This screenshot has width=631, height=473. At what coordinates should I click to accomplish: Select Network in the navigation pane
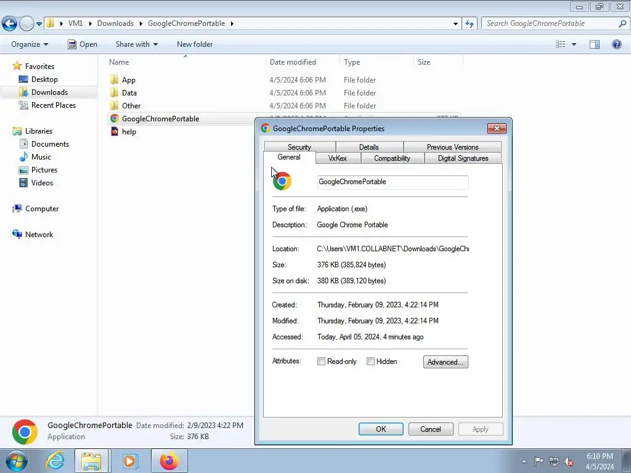click(x=39, y=235)
